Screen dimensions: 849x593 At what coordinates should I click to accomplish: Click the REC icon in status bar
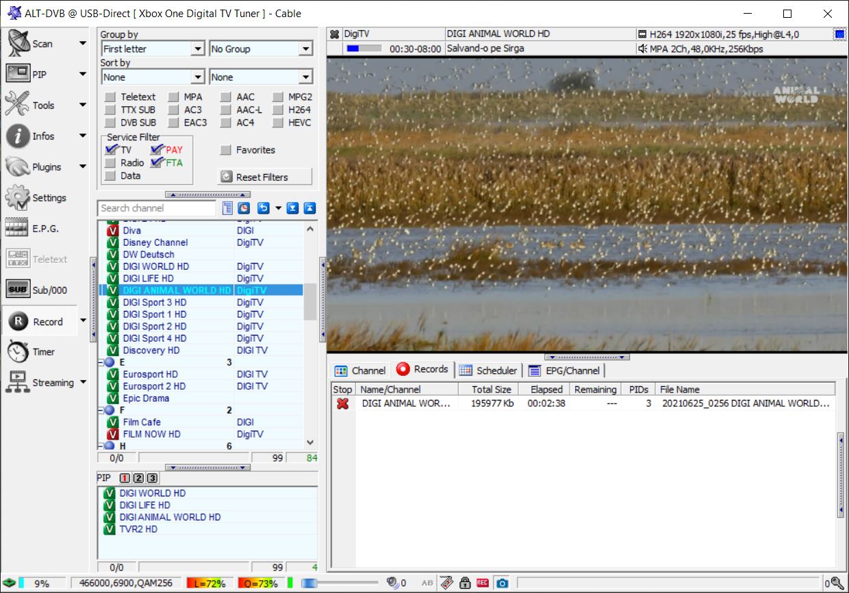tap(483, 583)
